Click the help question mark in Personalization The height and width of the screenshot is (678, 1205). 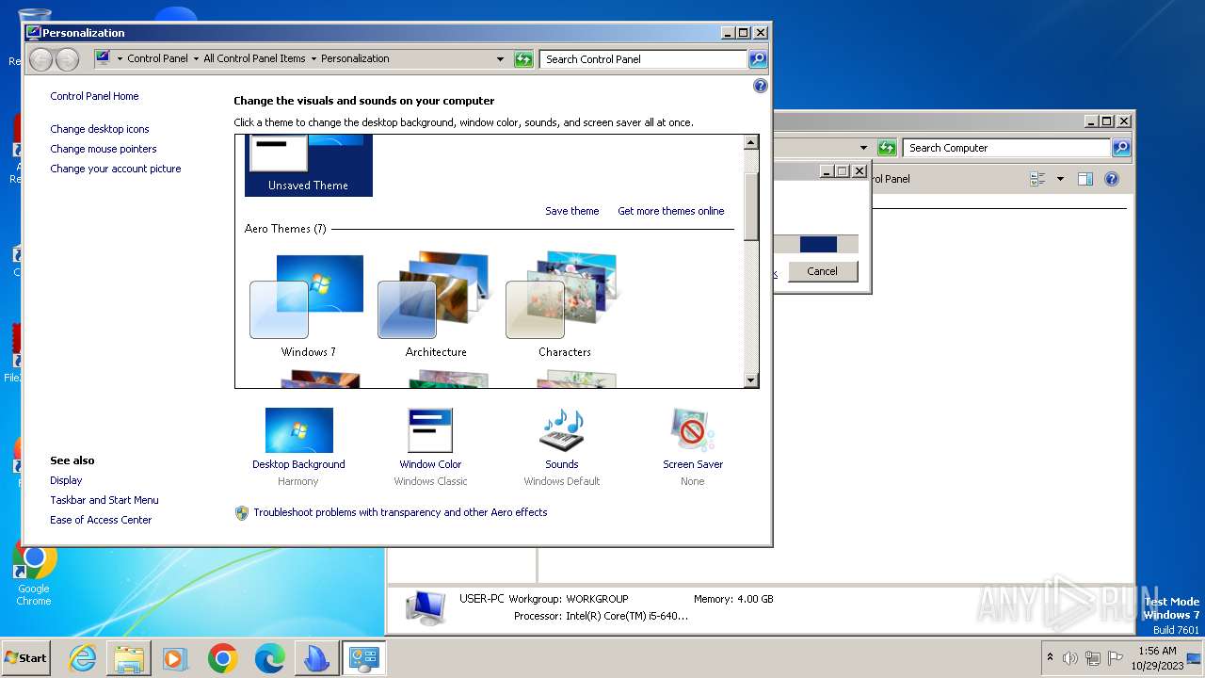(761, 86)
